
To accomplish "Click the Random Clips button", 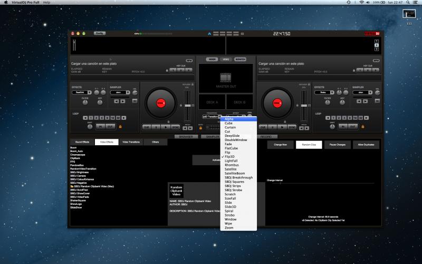I will [x=309, y=145].
